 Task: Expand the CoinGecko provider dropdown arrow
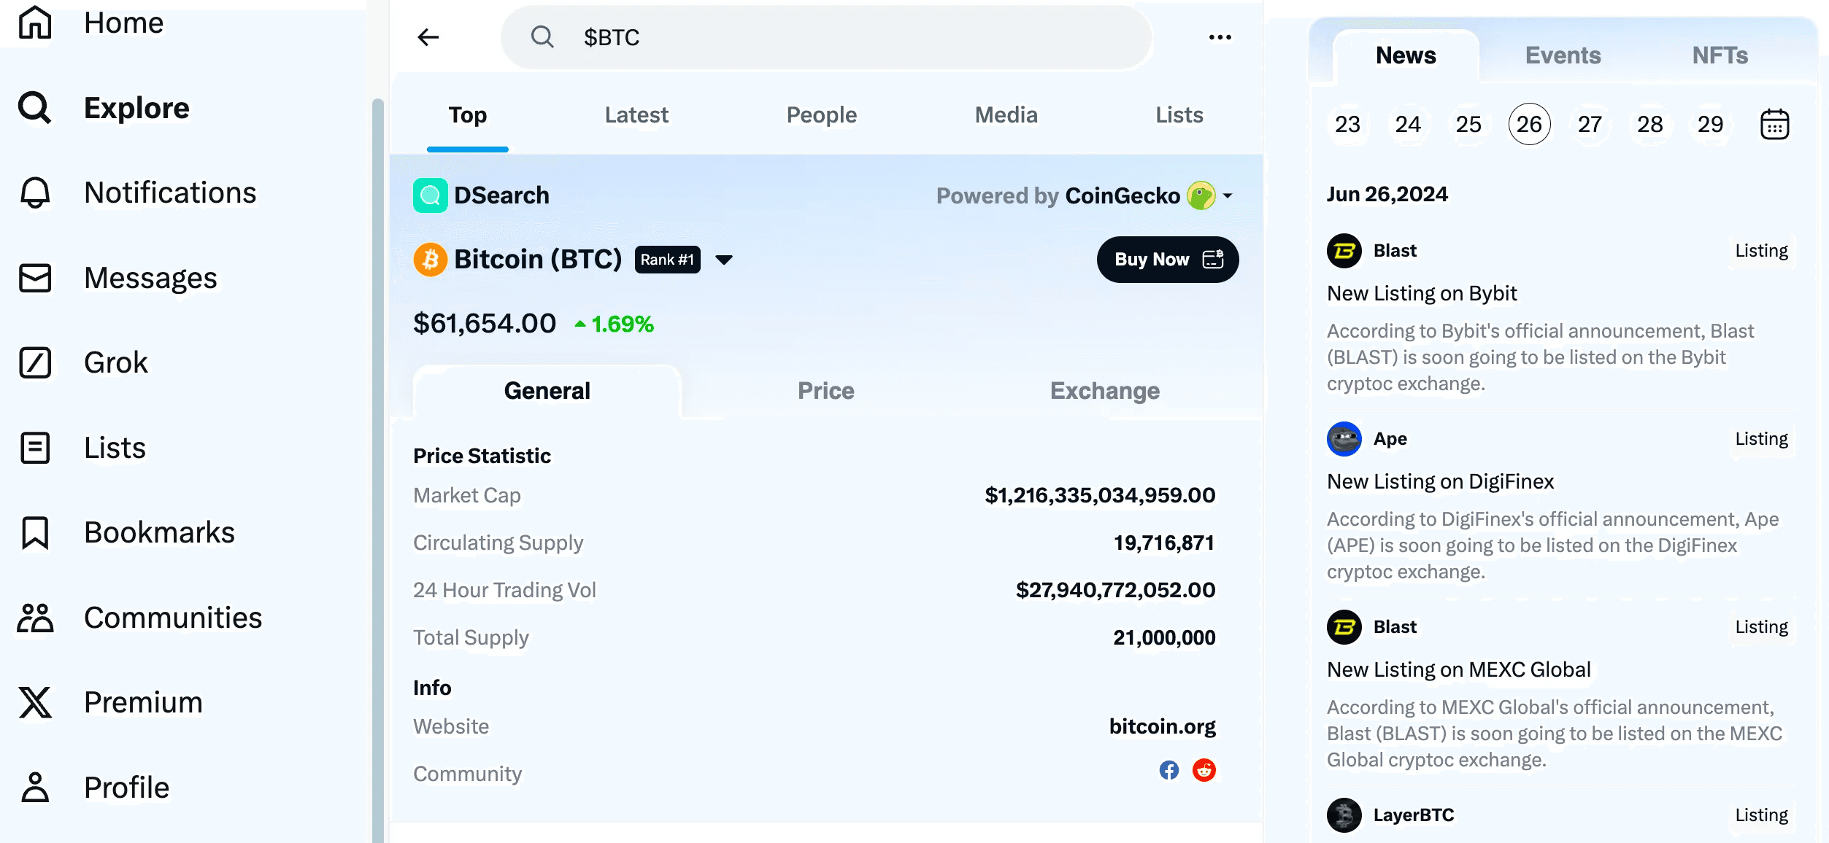point(1228,196)
